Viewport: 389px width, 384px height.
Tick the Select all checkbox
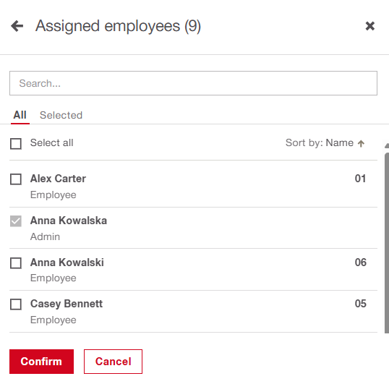coord(16,144)
